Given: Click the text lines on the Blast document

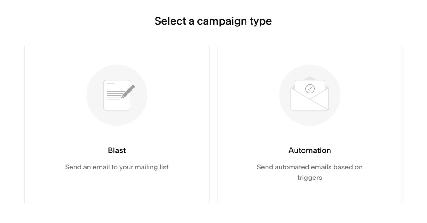Looking at the screenshot, I should [114, 95].
